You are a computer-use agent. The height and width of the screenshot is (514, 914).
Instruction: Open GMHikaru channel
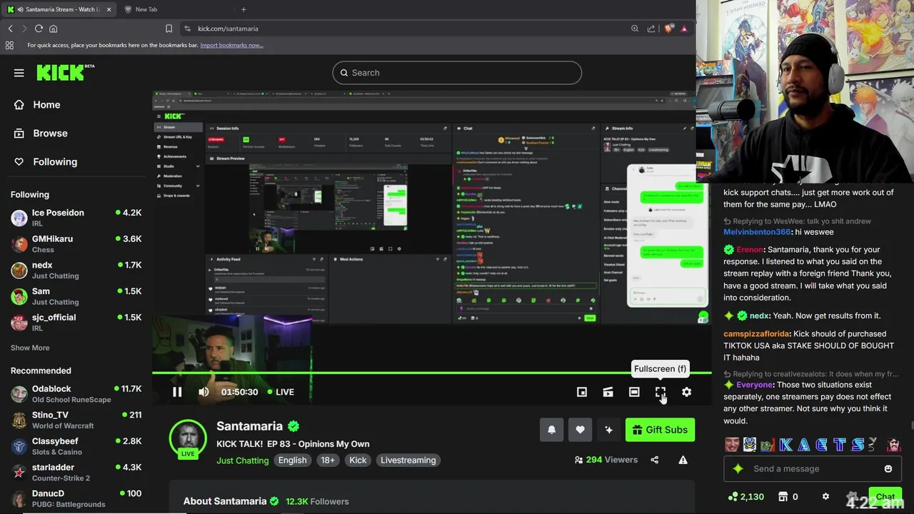point(76,244)
